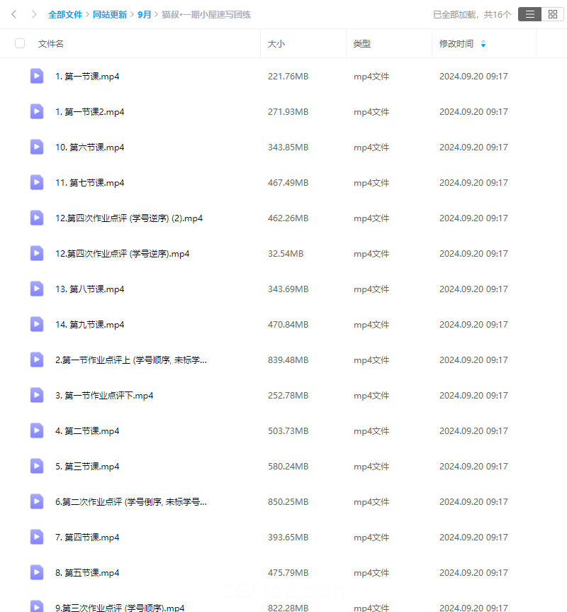Sort files by 类型 column header
The image size is (567, 612).
pos(361,43)
